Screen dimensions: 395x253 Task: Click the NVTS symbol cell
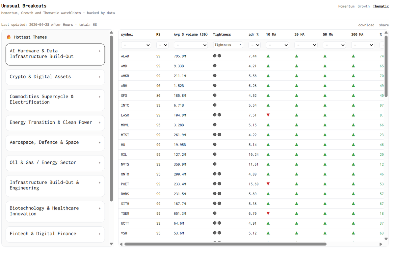125,164
